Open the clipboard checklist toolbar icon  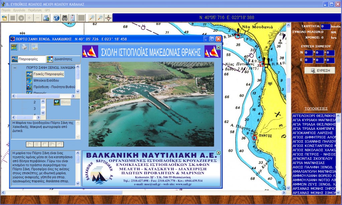click(72, 18)
